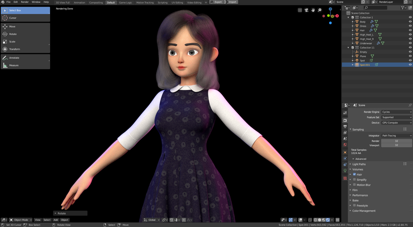Click the outliner search field

click(x=376, y=8)
